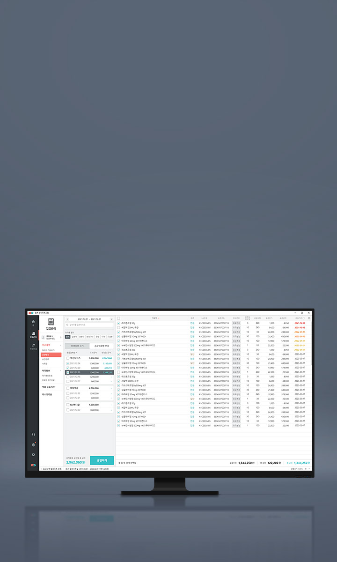Click the search input field
Screen dimensions: 337x562
(89, 324)
